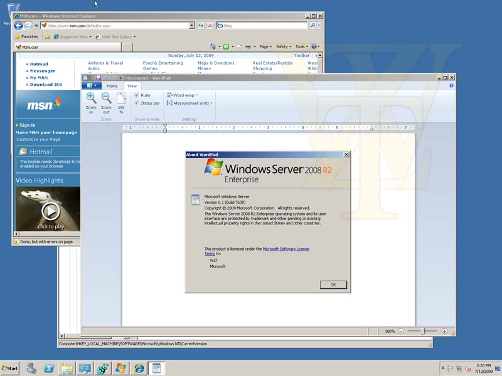Open the Messenger link on MSN page
502x376 pixels.
43,71
